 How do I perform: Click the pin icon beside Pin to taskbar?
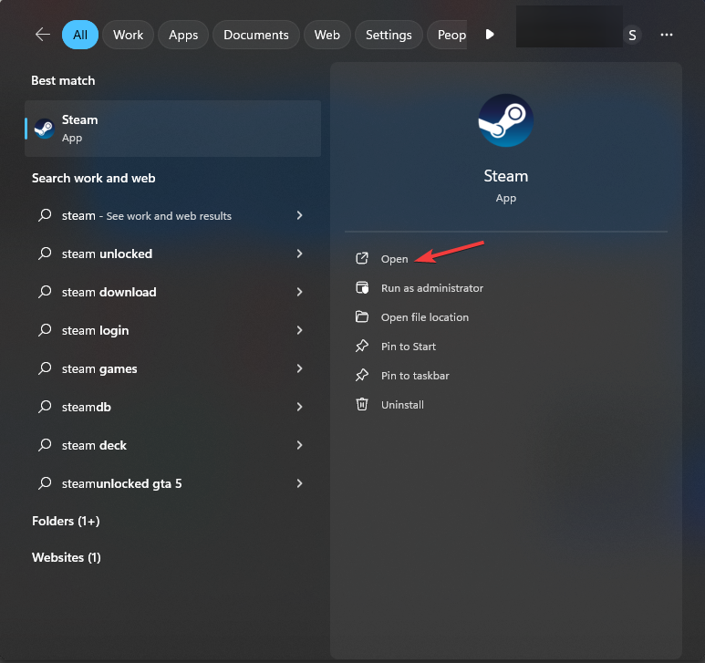click(x=362, y=376)
